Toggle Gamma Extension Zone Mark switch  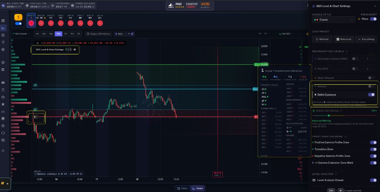(x=373, y=163)
